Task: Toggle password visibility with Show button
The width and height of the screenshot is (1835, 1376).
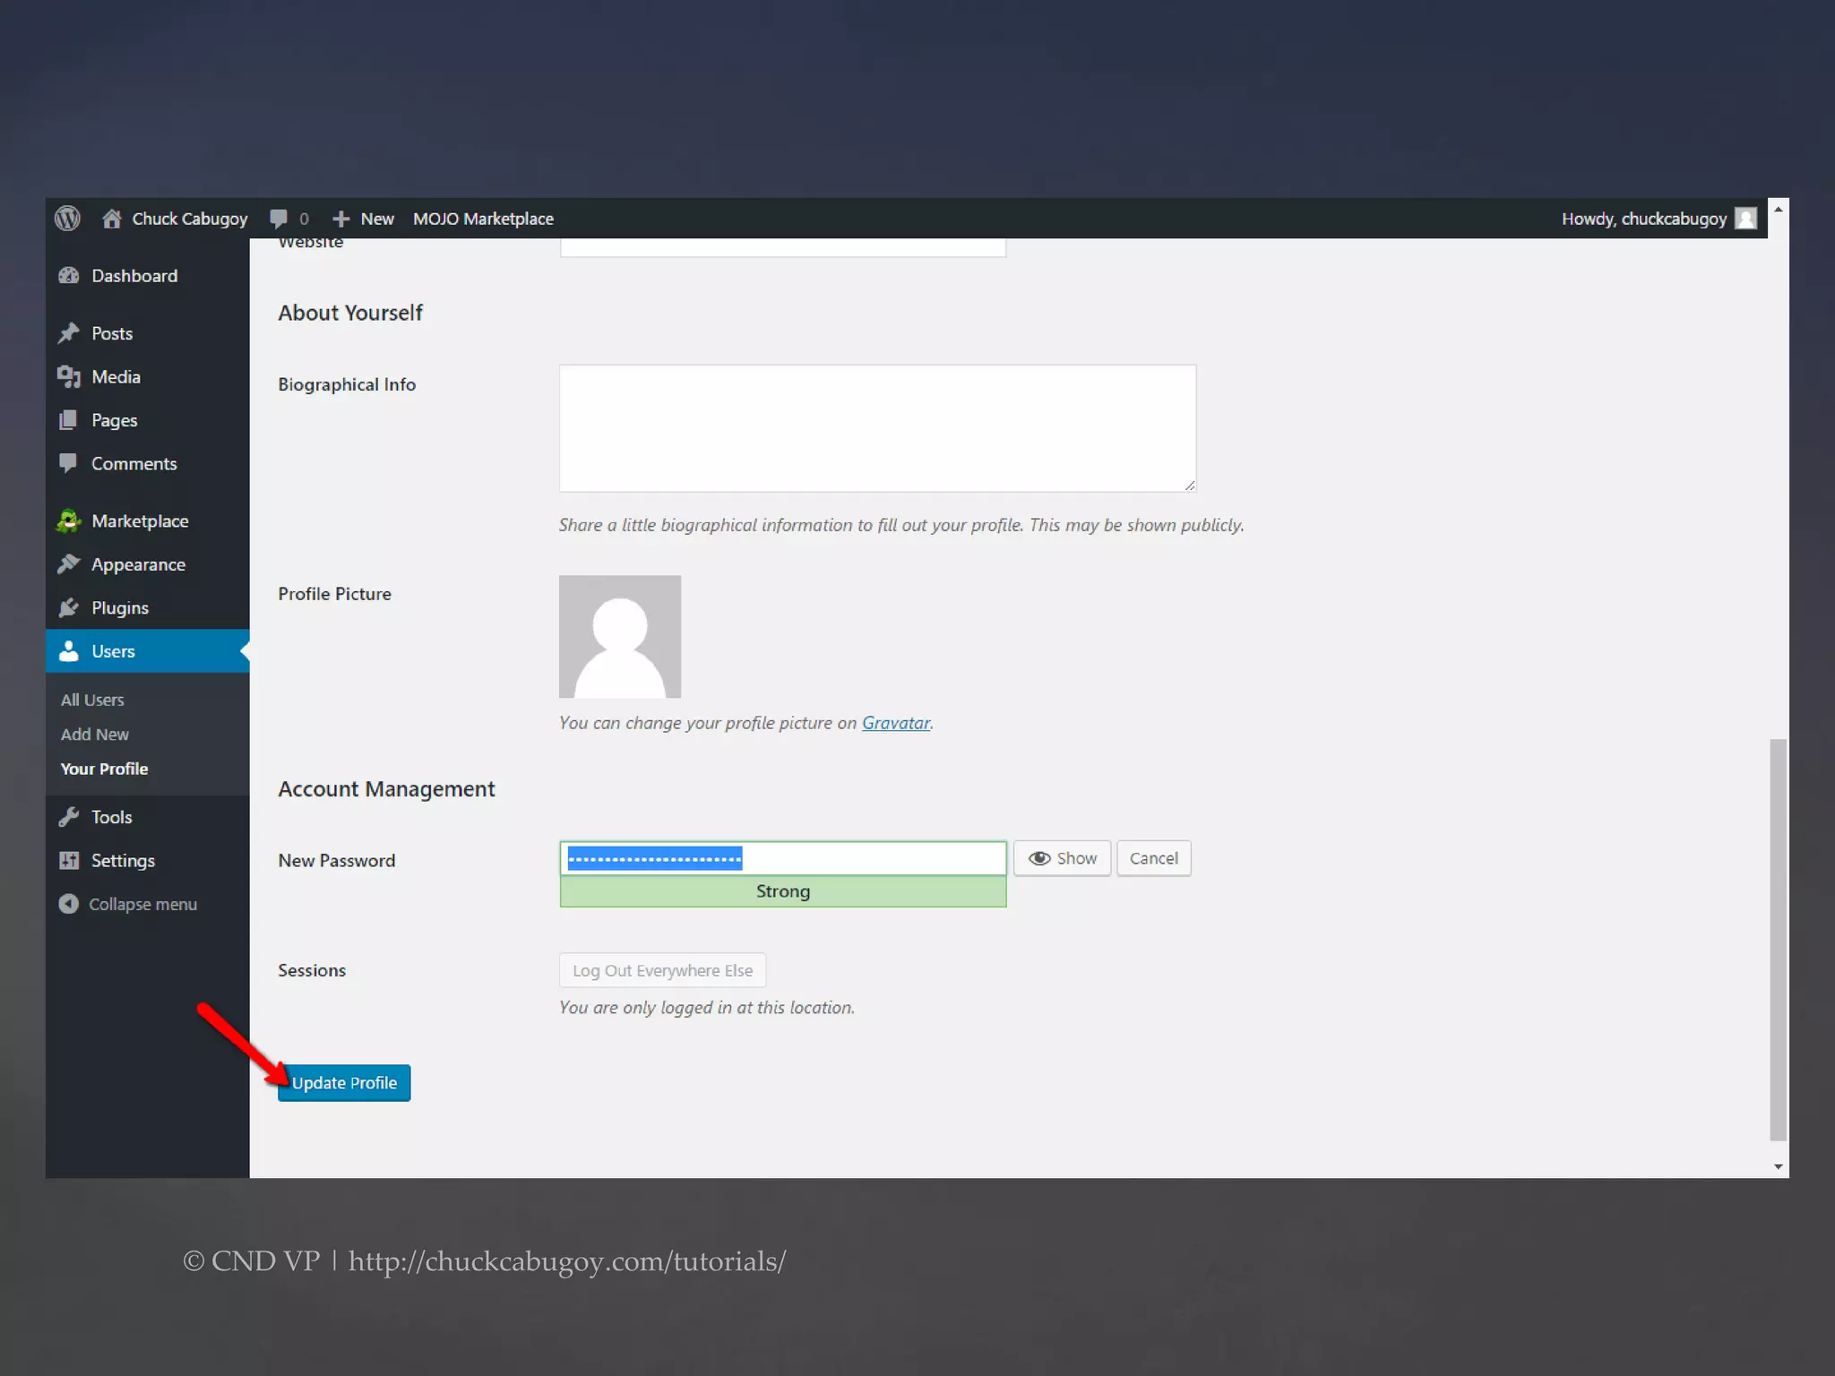Action: click(1062, 858)
